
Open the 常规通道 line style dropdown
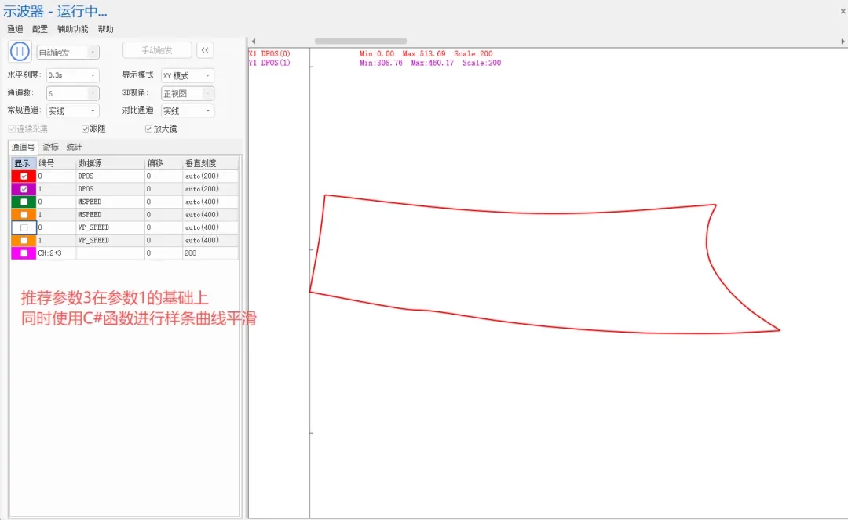72,111
